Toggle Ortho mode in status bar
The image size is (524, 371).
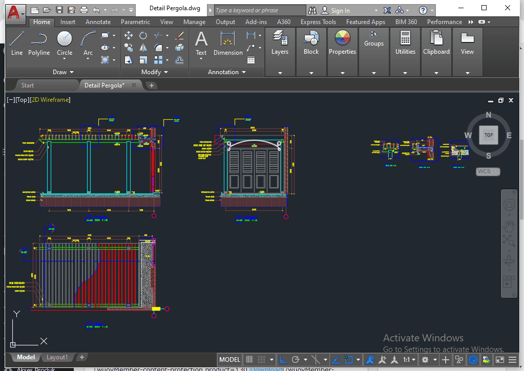[282, 360]
